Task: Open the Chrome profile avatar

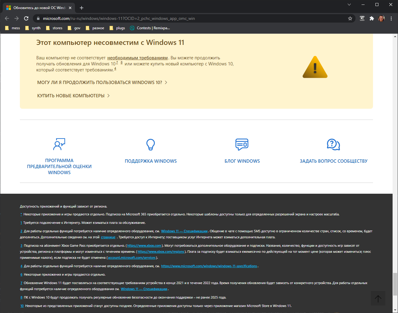Action: point(381,18)
